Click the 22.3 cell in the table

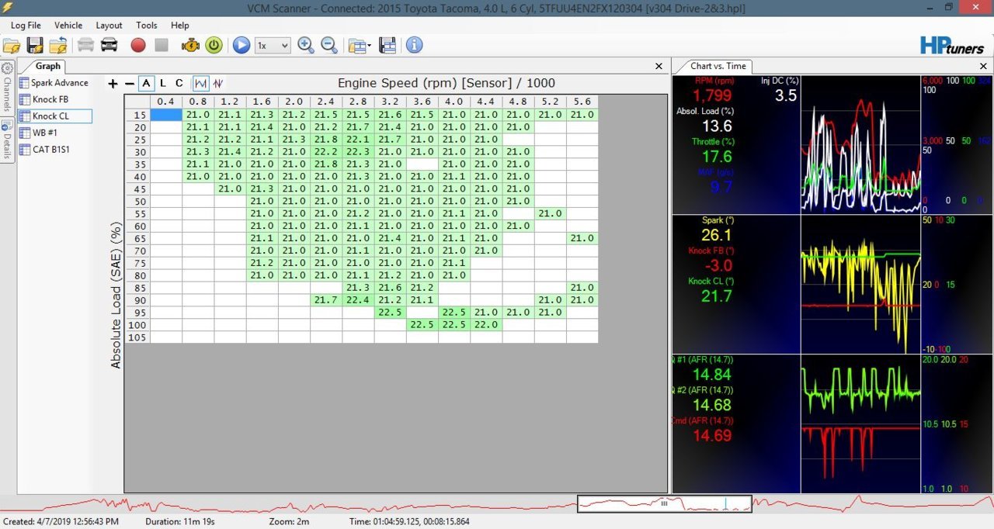(x=357, y=152)
